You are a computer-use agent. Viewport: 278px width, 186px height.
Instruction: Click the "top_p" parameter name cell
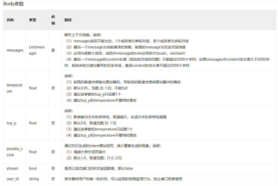point(11,123)
